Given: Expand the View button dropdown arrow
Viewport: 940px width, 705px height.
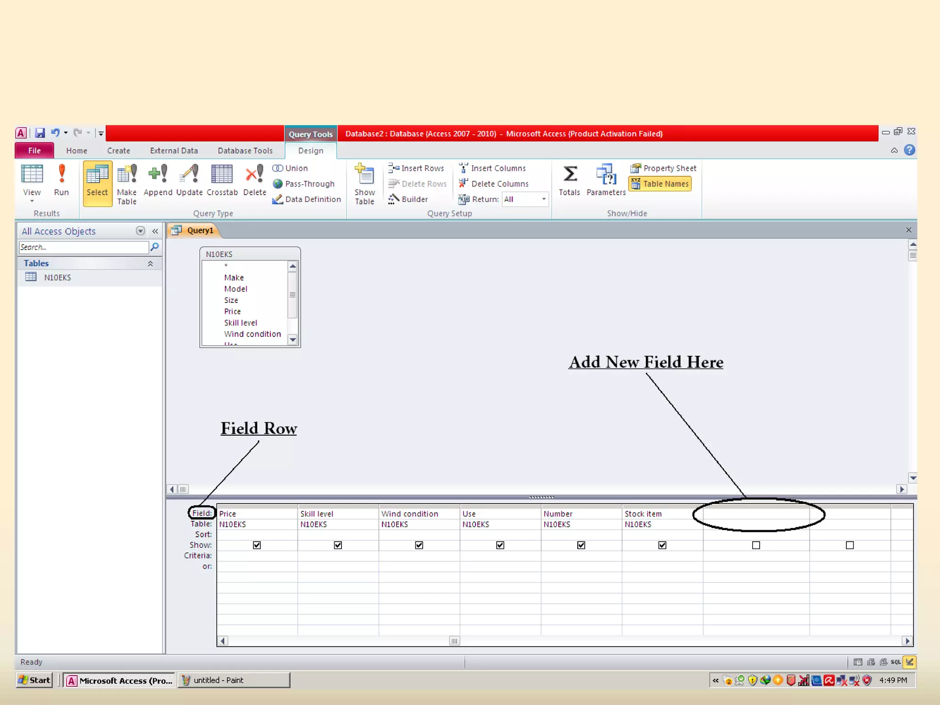Looking at the screenshot, I should 32,201.
